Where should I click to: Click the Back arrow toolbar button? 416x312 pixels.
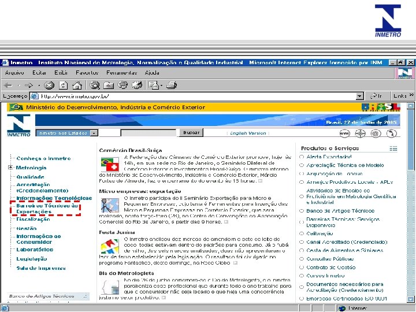coord(8,86)
